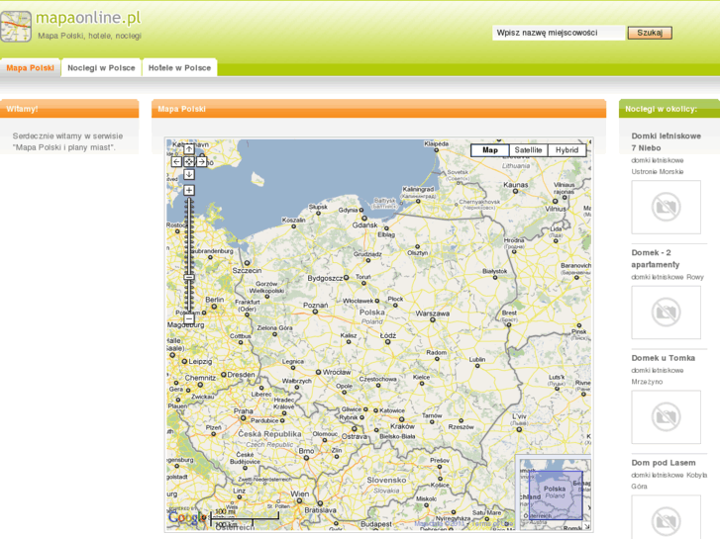Viewport: 720px width, 539px height.
Task: Pan the map down with arrow
Action: [x=189, y=174]
